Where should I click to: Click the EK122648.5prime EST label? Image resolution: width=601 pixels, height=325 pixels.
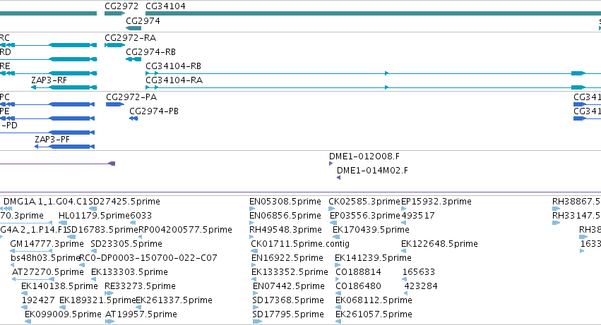point(439,244)
